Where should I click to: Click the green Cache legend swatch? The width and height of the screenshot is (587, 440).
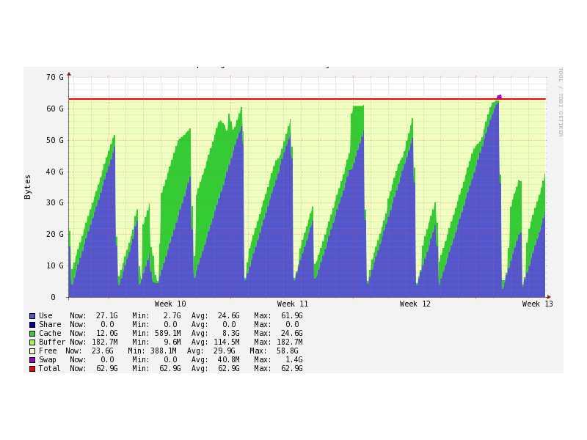point(32,334)
